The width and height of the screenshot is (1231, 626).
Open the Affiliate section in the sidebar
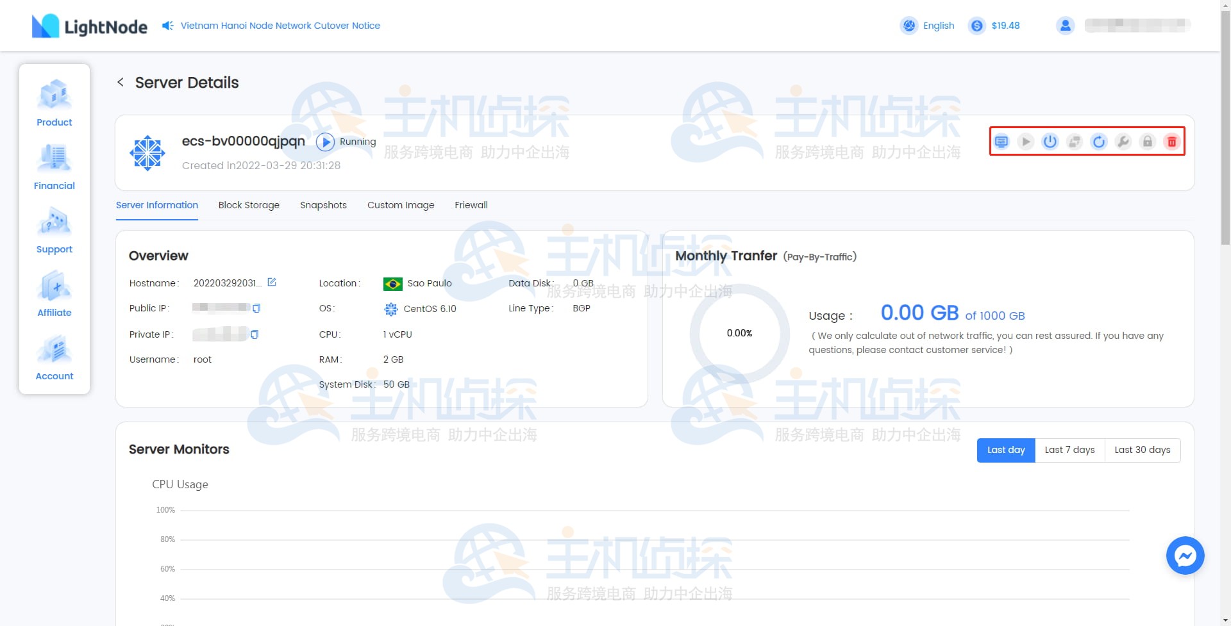click(x=54, y=293)
